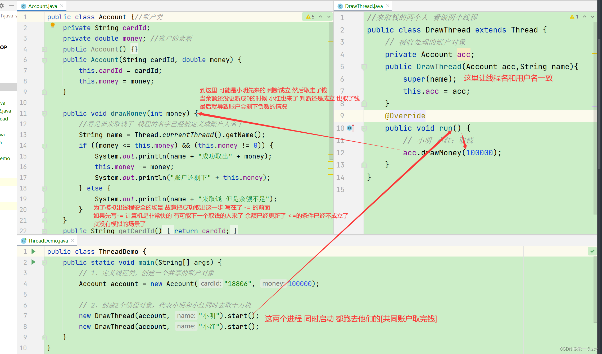Hide the project tool window

11,6
